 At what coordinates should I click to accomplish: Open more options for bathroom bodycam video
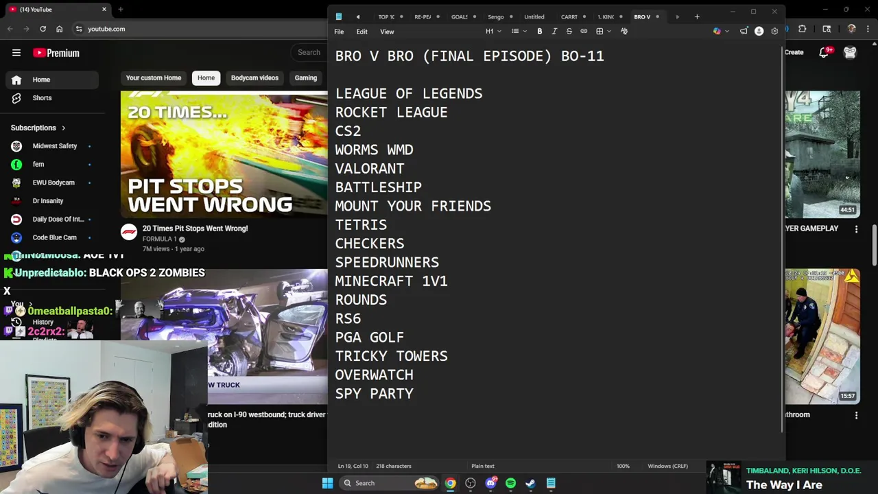point(856,415)
